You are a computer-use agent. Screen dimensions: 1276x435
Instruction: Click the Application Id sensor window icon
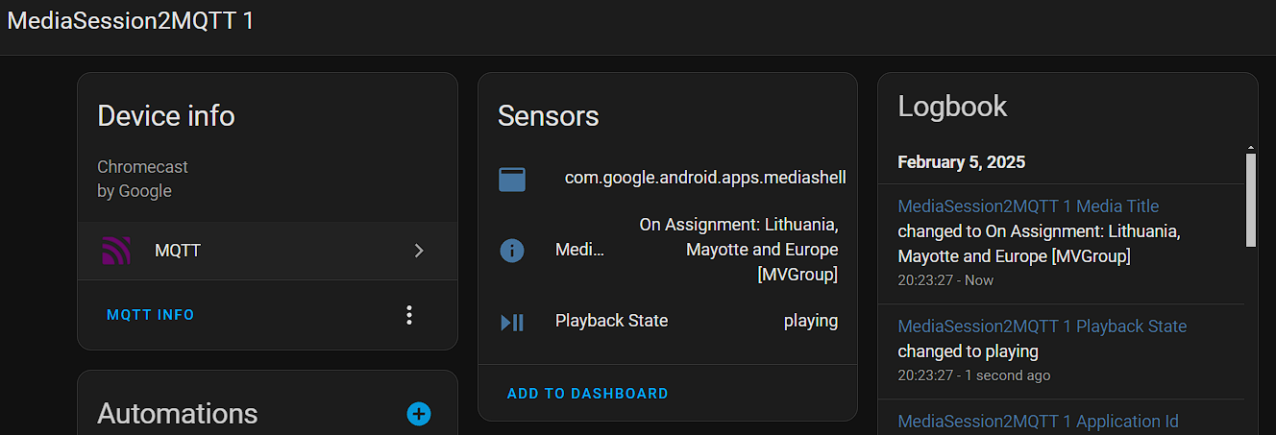[x=512, y=179]
